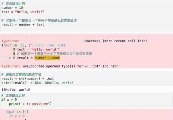This screenshot has width=173, height=120.
Task: Click the comment '# 避免类型错误的解决方法'
Action: pyautogui.click(x=21, y=74)
